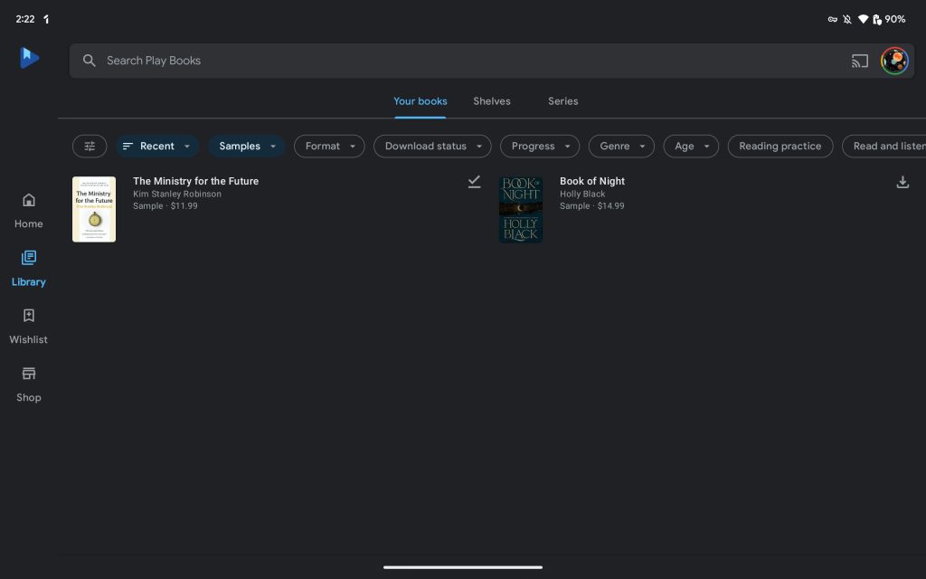Download Book of Night sample
The height and width of the screenshot is (579, 926).
click(x=902, y=182)
